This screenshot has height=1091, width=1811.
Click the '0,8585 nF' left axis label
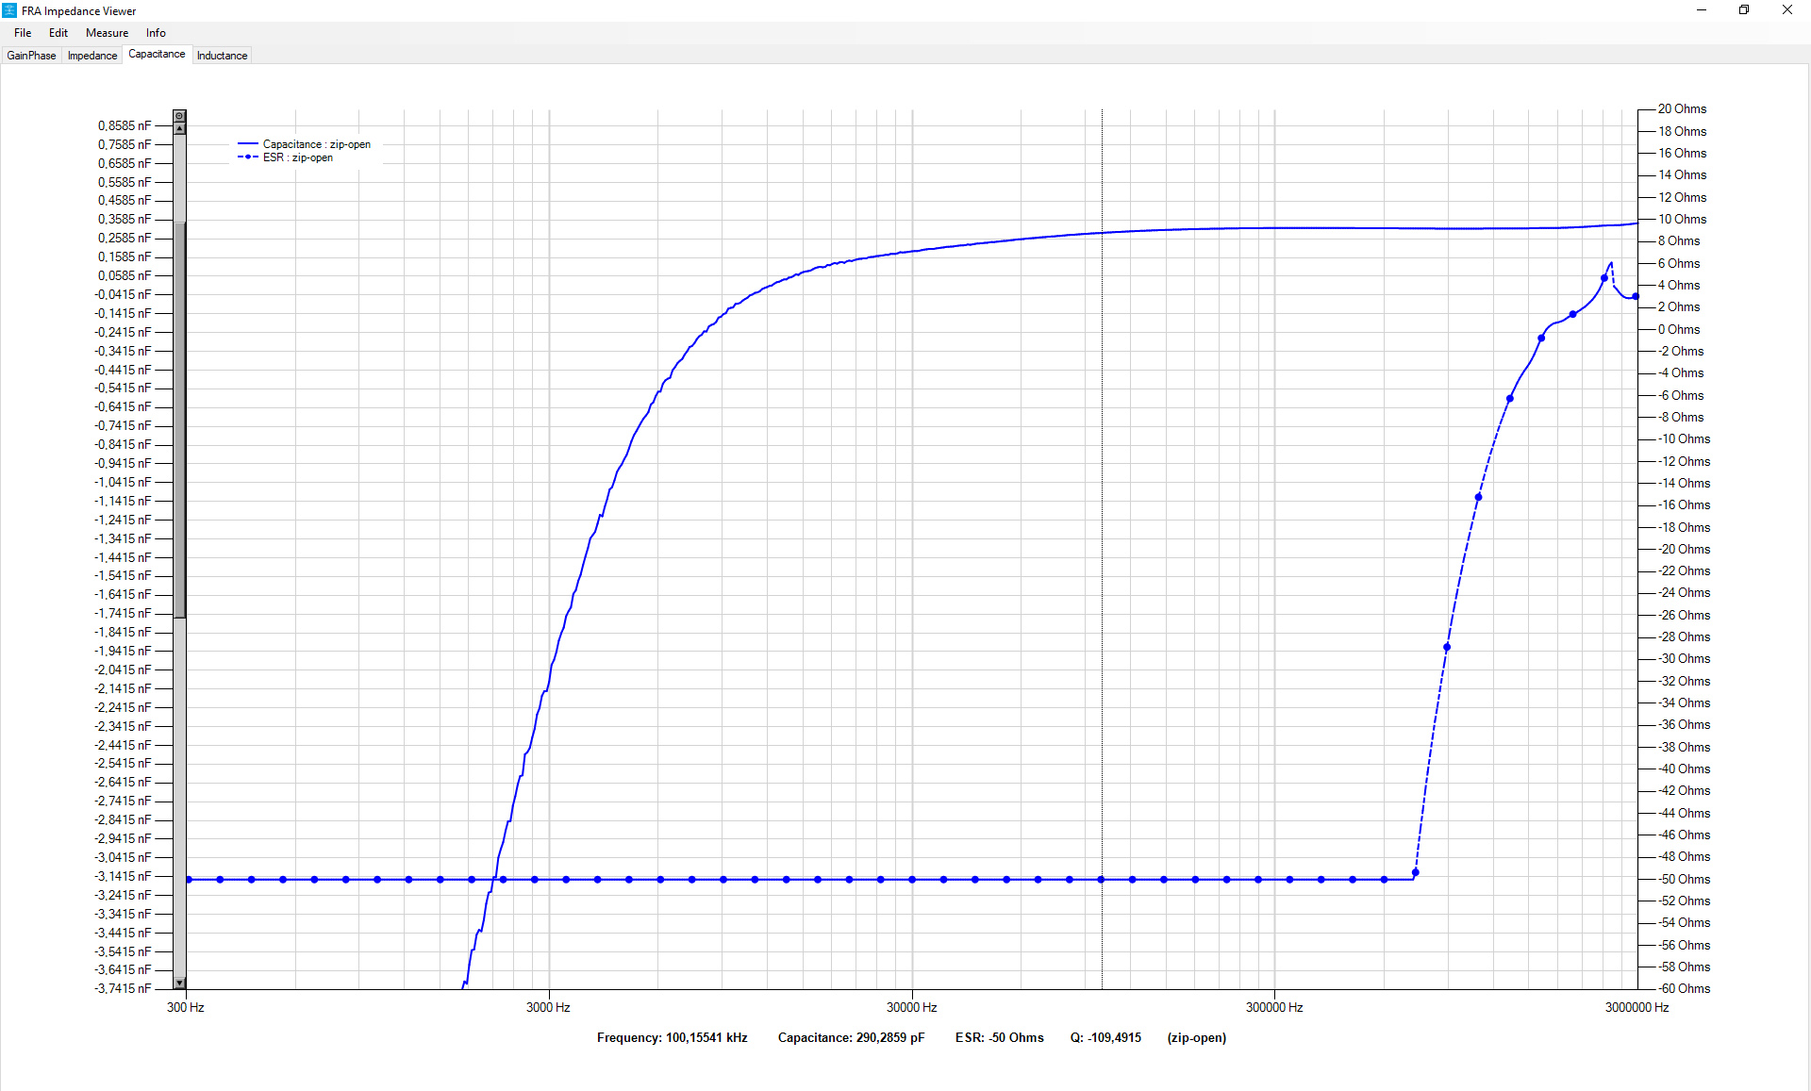125,125
